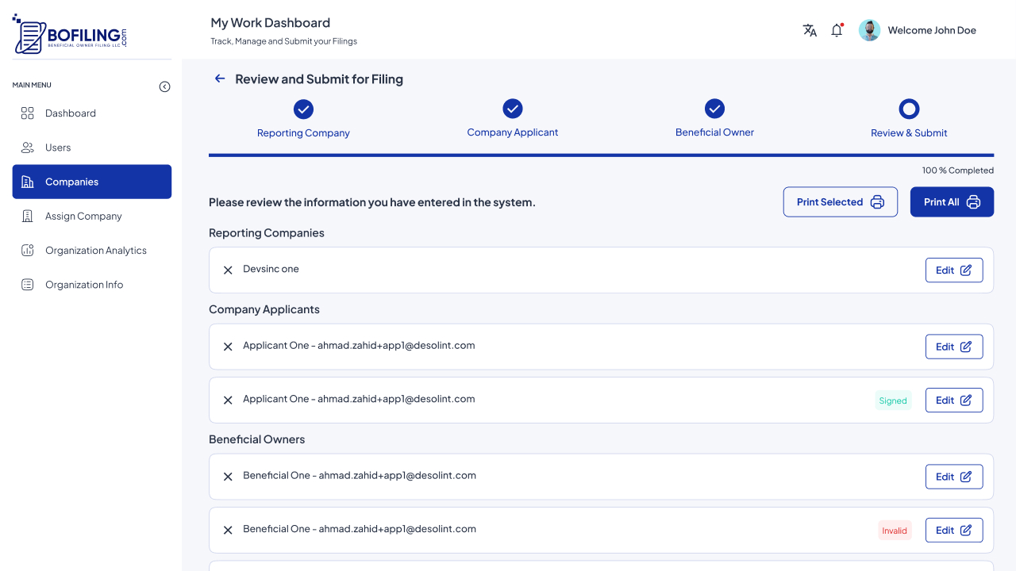The width and height of the screenshot is (1016, 571).
Task: Collapse the main menu sidebar
Action: tap(164, 86)
